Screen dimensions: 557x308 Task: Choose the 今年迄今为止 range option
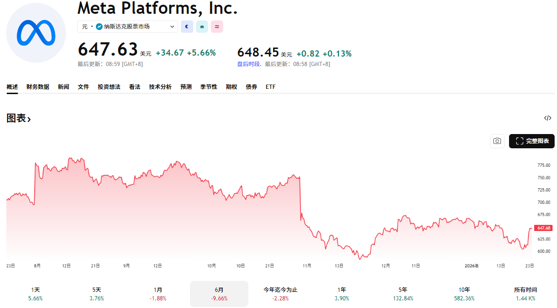coord(280,294)
